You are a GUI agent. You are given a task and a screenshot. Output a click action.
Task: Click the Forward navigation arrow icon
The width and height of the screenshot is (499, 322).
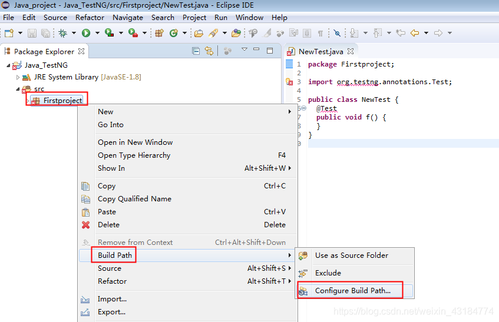438,33
